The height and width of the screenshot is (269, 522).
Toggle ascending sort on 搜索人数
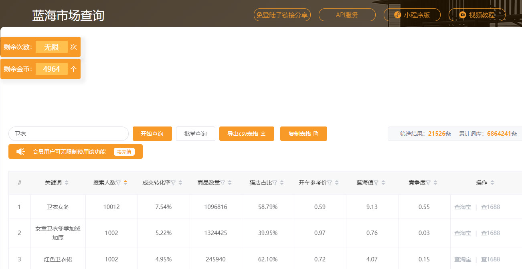[125, 181]
